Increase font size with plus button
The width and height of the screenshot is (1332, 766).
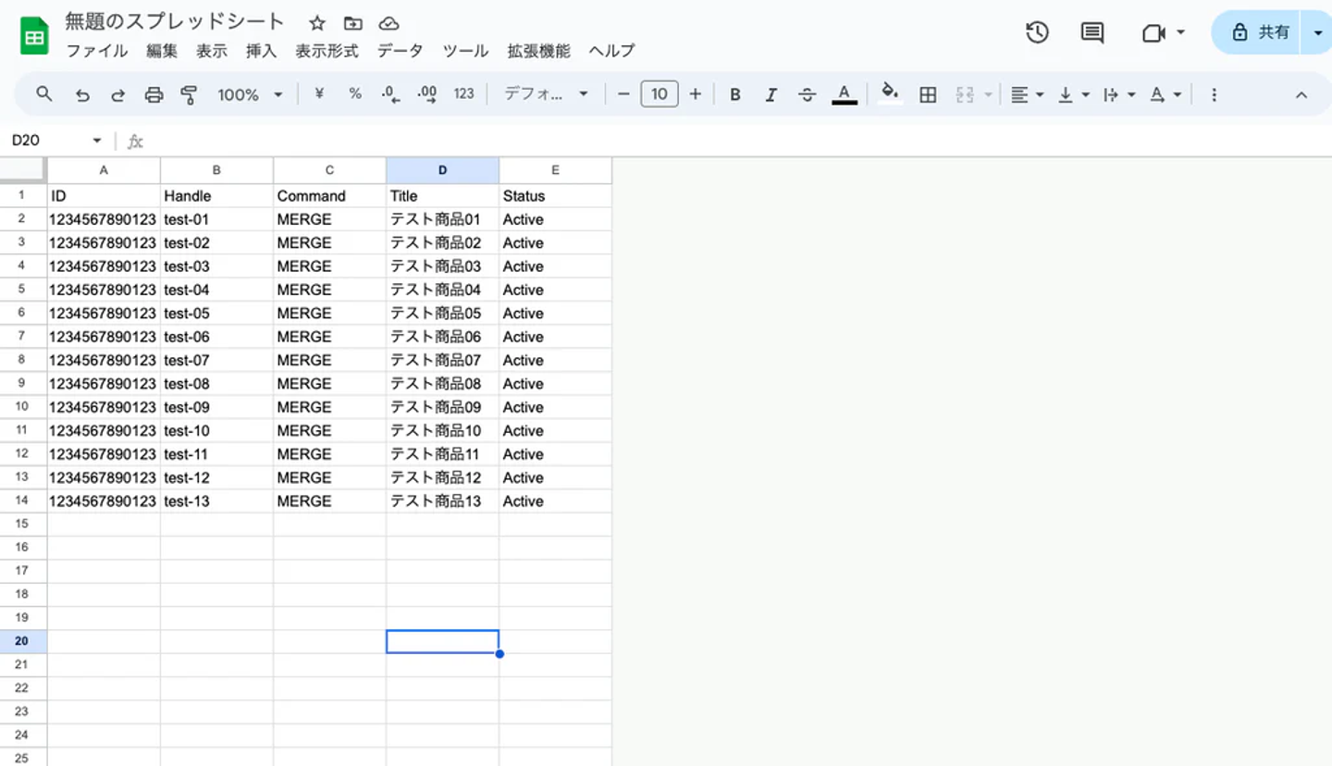[x=696, y=94]
